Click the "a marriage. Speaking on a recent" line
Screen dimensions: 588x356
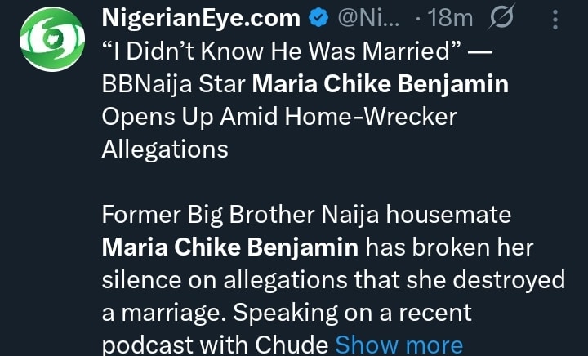click(287, 312)
